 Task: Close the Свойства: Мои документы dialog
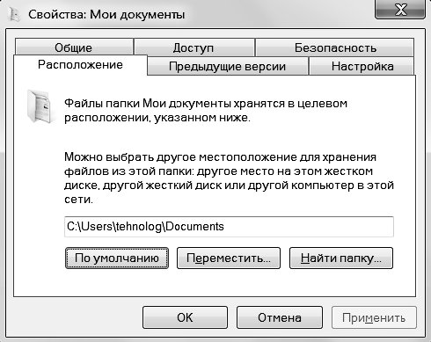click(x=400, y=10)
